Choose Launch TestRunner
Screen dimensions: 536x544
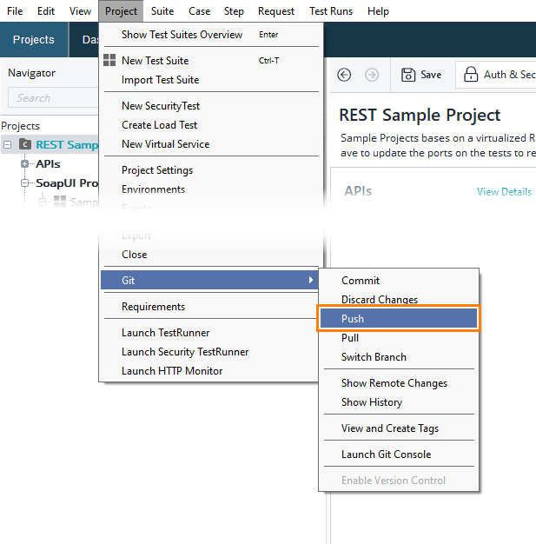pos(210,333)
